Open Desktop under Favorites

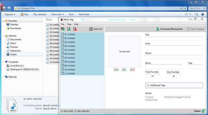coord(12,25)
